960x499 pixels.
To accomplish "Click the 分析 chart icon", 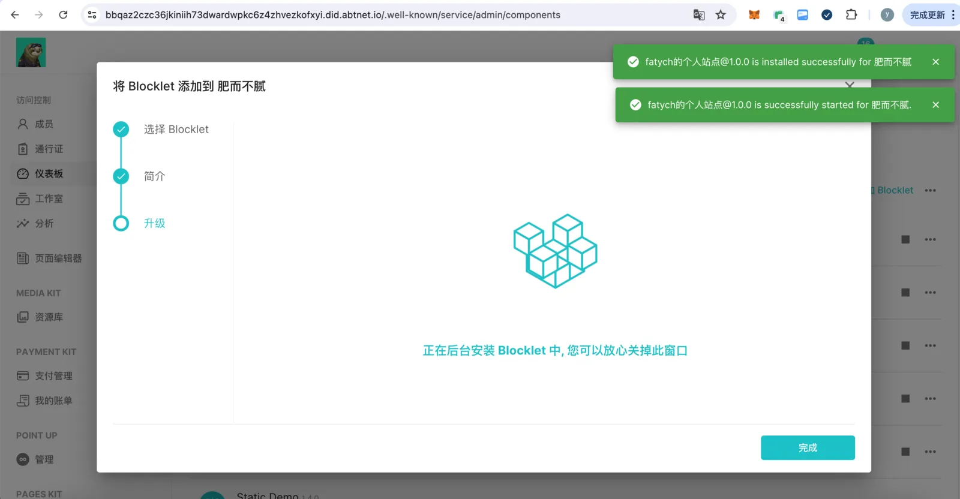I will [x=23, y=223].
